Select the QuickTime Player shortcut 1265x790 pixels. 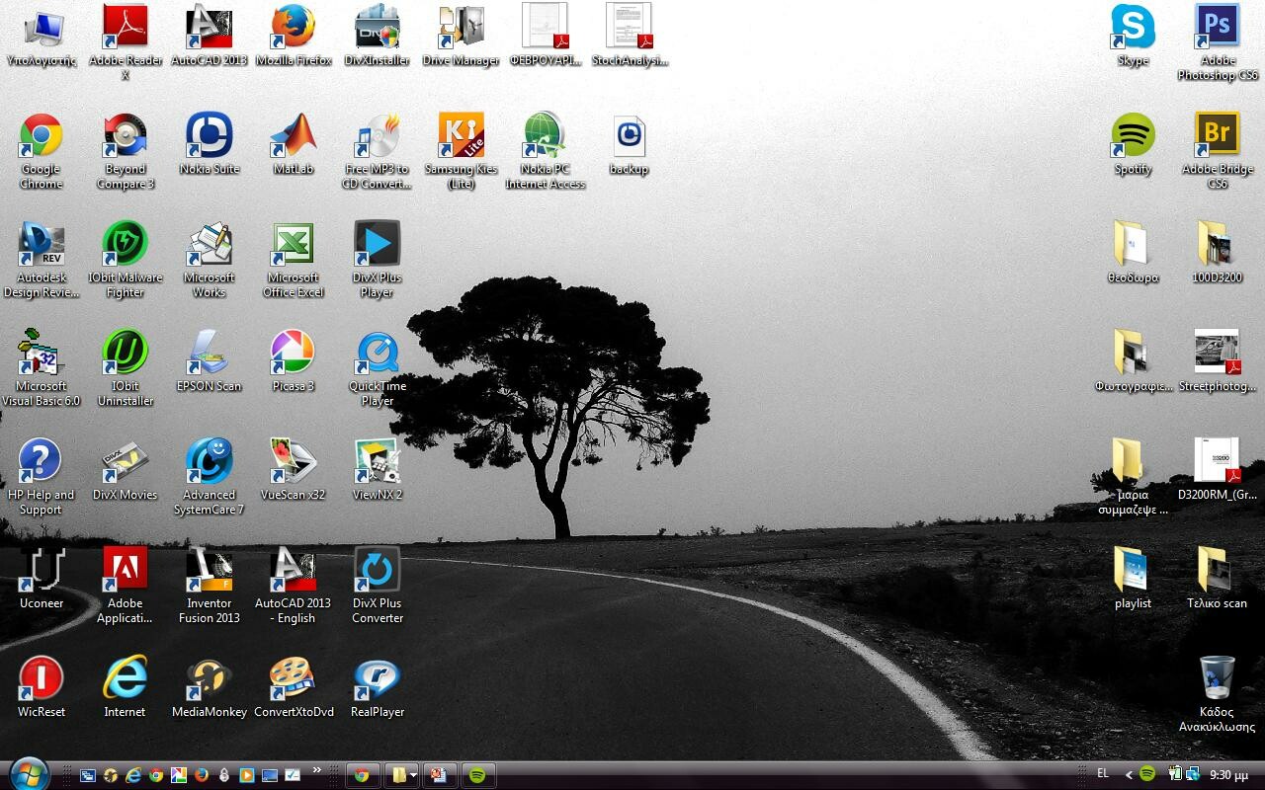pos(378,354)
